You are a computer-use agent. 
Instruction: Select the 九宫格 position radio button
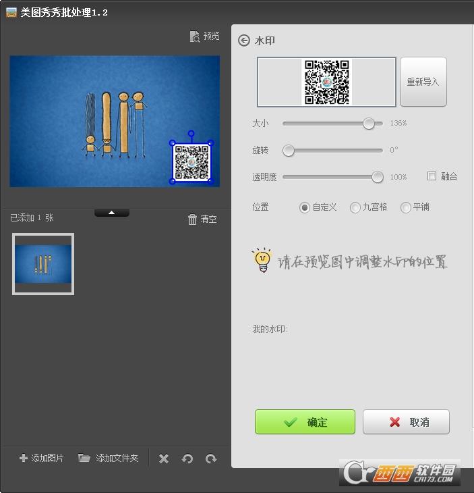point(355,207)
